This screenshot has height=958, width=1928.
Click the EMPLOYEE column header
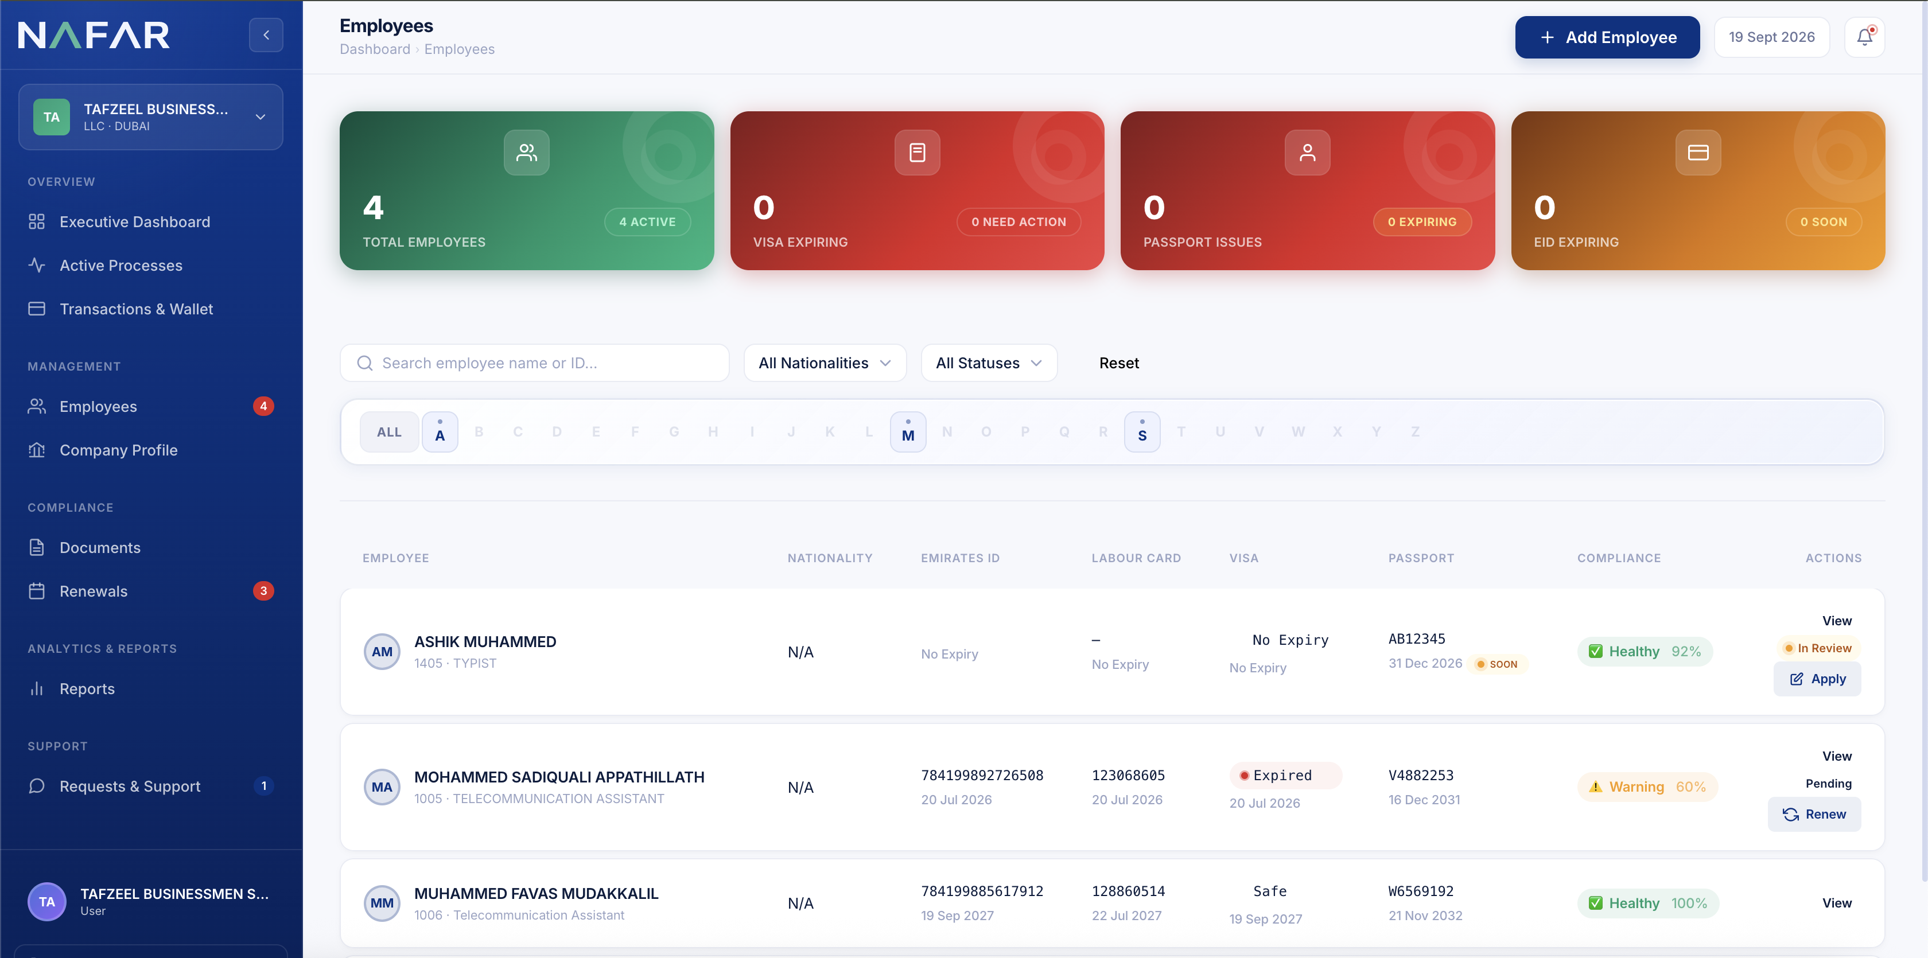396,558
